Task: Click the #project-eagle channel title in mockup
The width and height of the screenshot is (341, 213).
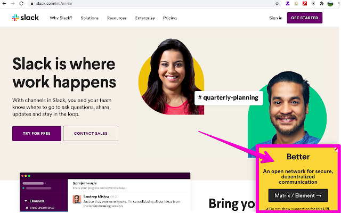Action: click(x=85, y=183)
